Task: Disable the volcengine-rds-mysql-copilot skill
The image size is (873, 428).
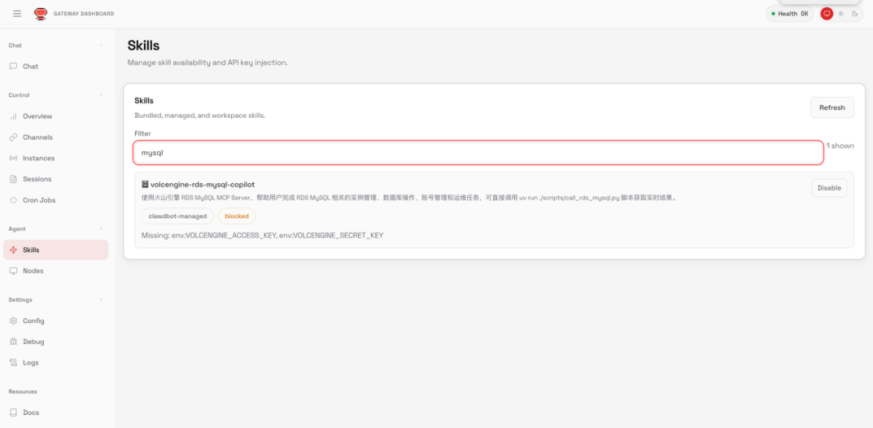Action: coord(829,188)
